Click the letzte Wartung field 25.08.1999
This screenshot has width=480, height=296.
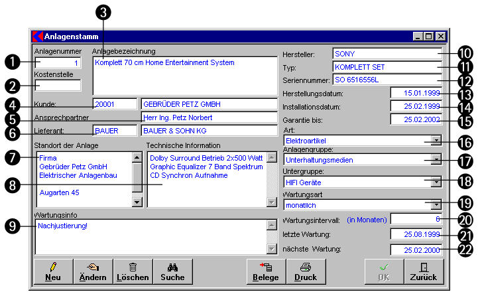pyautogui.click(x=416, y=234)
